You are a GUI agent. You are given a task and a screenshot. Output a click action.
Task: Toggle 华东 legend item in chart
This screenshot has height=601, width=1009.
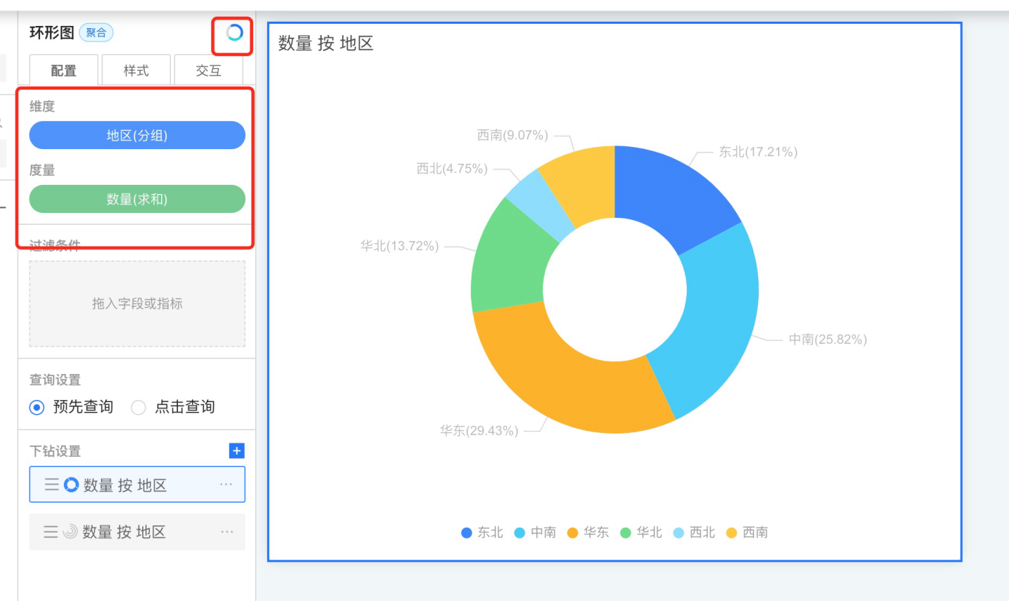(x=589, y=533)
